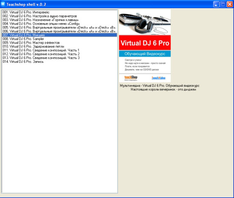Click the TeachVideo link on the cover
This screenshot has height=198, width=234.
159,78
